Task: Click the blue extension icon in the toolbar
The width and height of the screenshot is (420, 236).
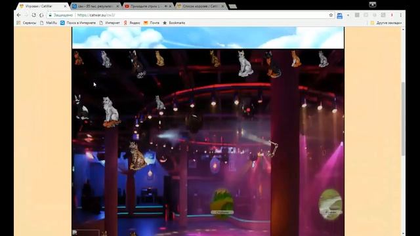Action: pos(340,16)
